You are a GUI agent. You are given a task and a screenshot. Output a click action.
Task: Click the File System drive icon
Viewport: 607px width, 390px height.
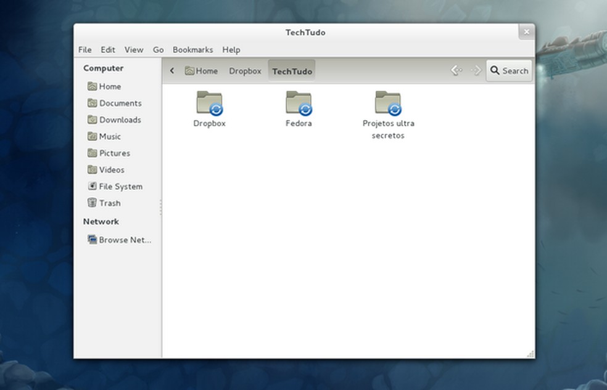click(x=92, y=186)
